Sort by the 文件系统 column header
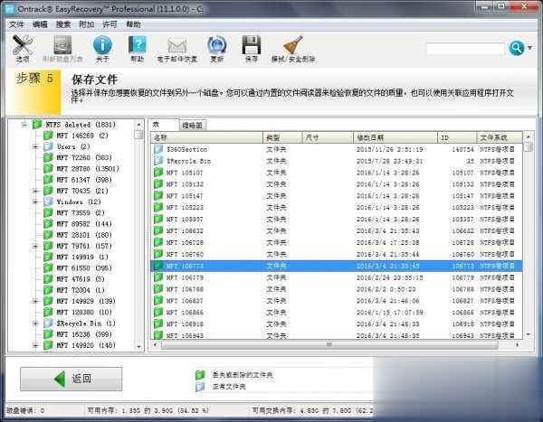 (x=500, y=137)
